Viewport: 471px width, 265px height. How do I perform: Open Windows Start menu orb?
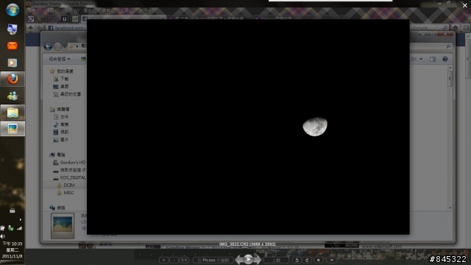click(13, 10)
